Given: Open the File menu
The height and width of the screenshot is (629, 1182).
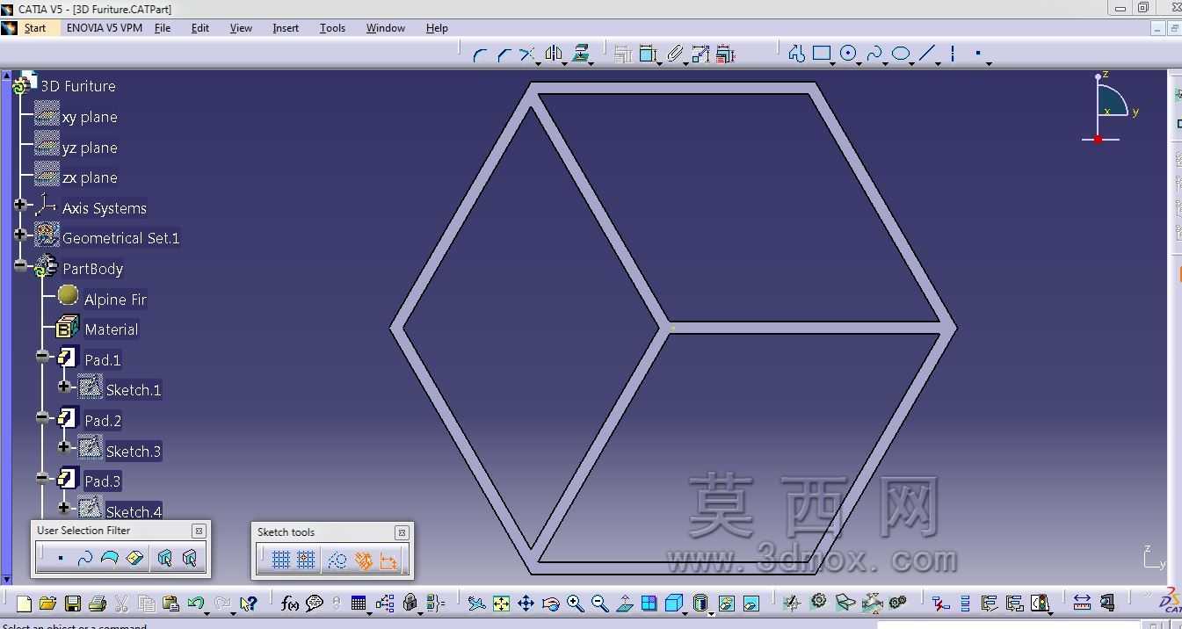Looking at the screenshot, I should point(163,28).
